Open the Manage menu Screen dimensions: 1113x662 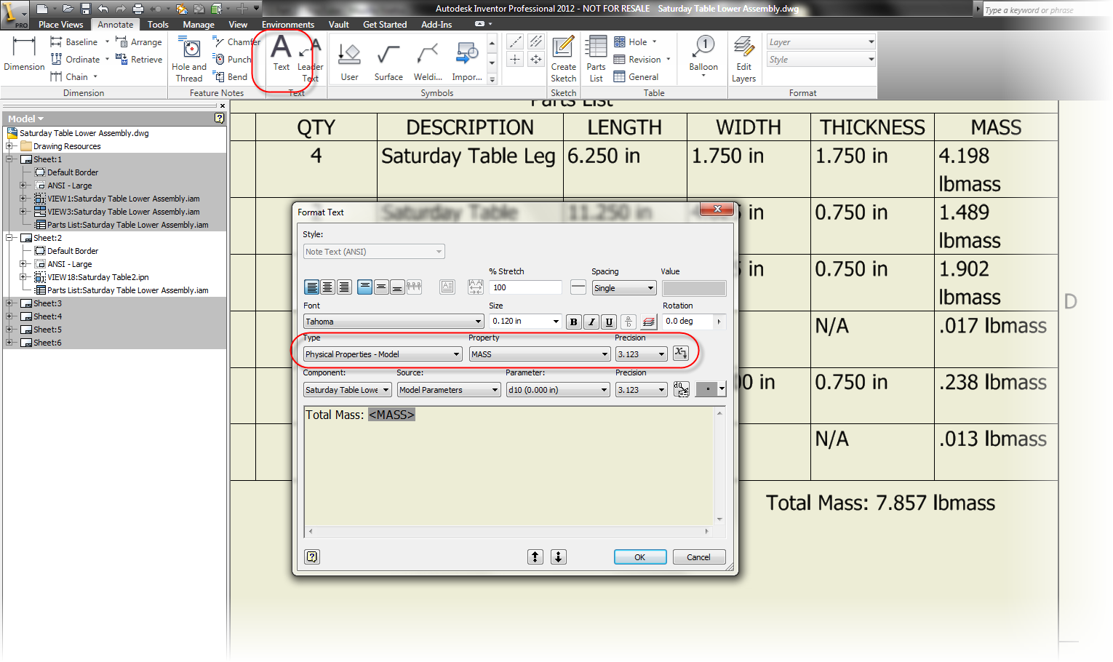[198, 24]
